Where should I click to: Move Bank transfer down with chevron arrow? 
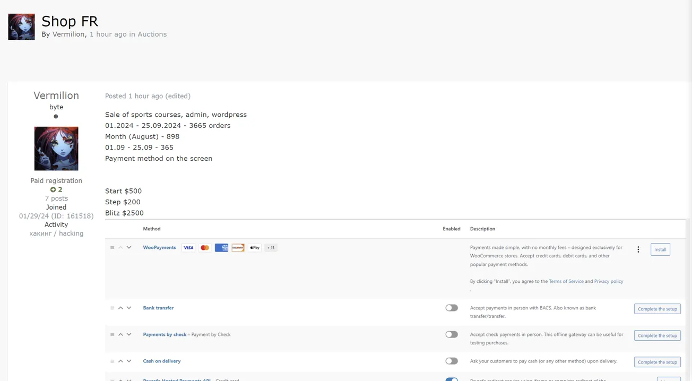tap(129, 308)
